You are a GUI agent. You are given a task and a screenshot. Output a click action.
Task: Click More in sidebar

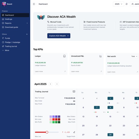click(15, 50)
